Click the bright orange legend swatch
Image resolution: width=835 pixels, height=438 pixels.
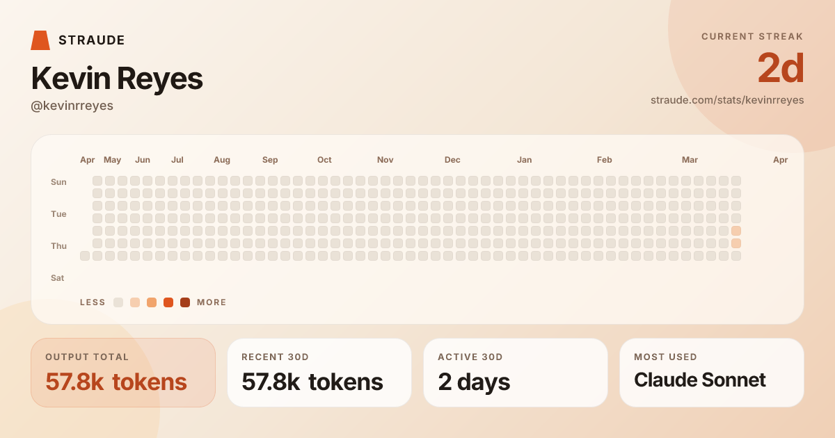(168, 302)
